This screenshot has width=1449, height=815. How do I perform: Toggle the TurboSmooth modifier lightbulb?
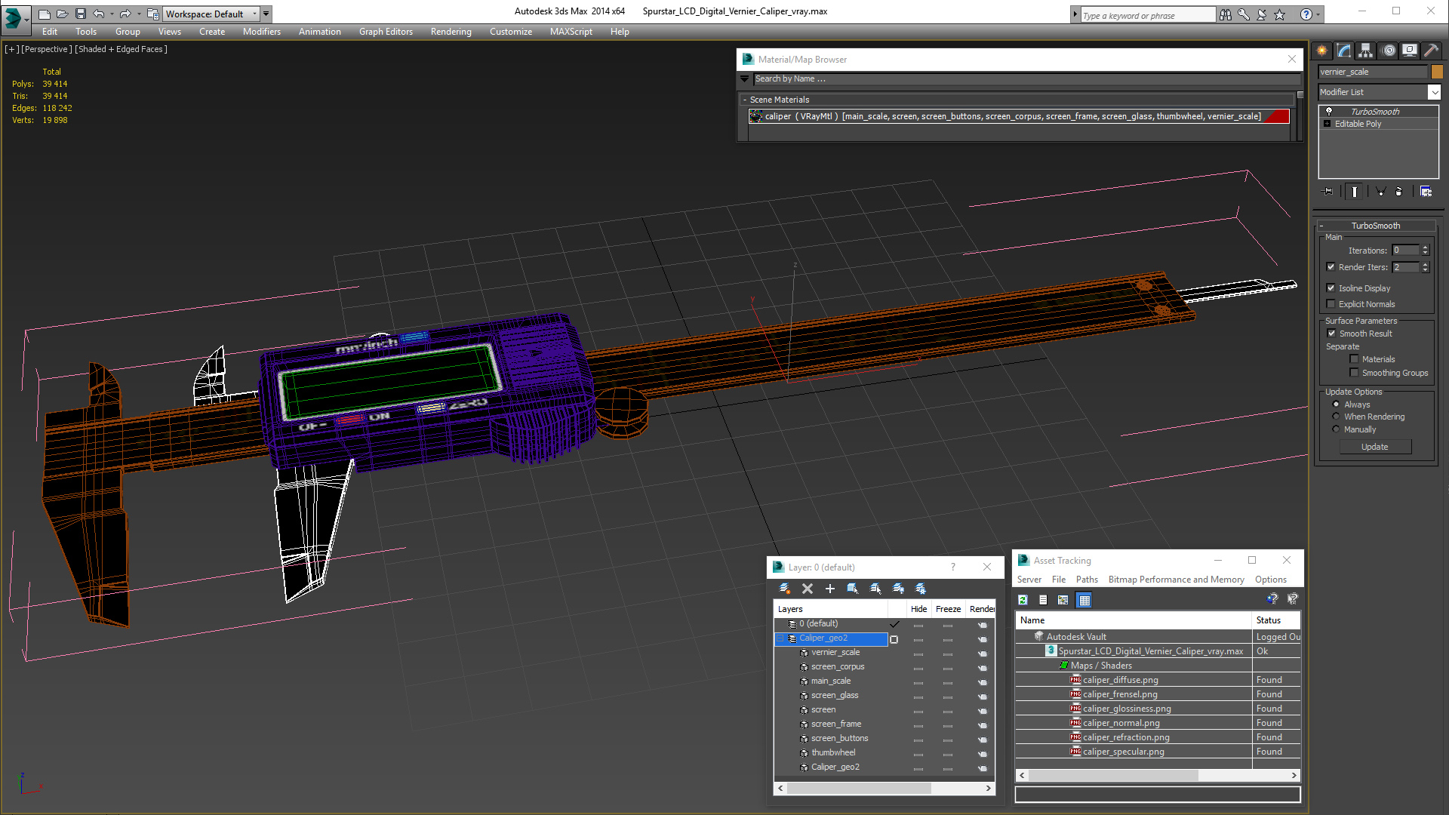[1329, 112]
